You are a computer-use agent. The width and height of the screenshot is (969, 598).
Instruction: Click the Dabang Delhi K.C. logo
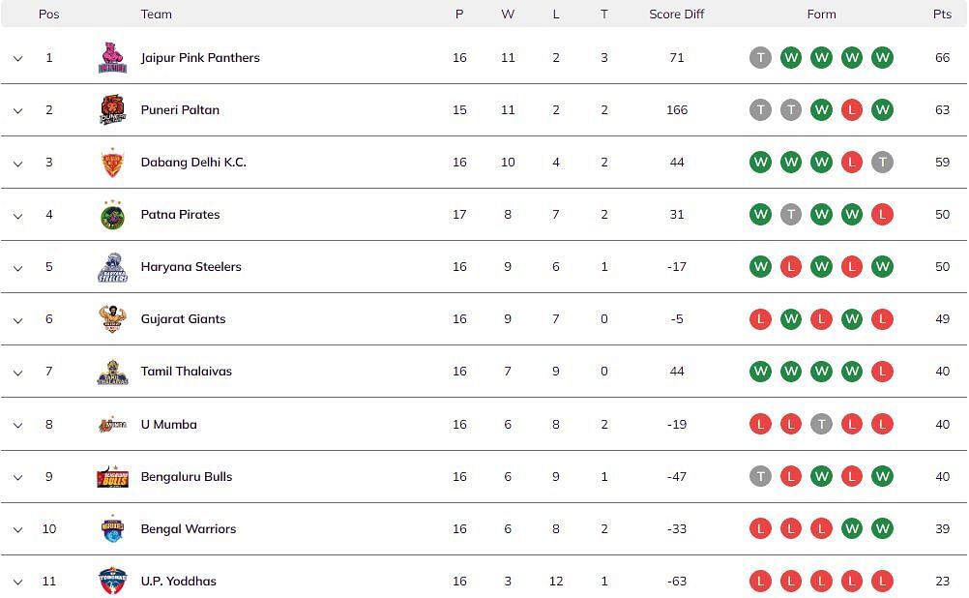(112, 163)
